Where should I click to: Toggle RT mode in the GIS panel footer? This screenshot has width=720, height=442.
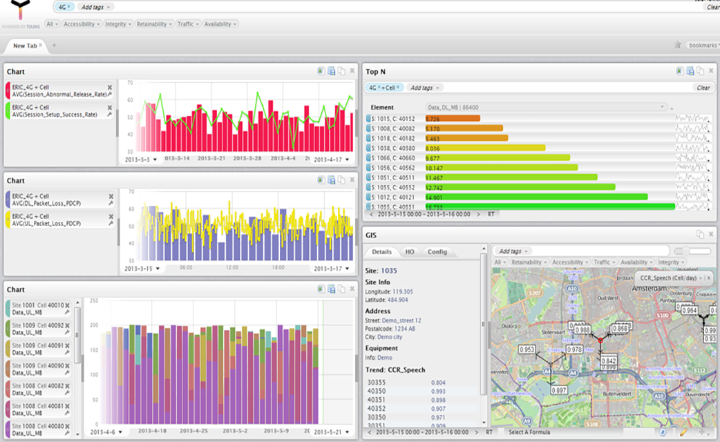(489, 432)
